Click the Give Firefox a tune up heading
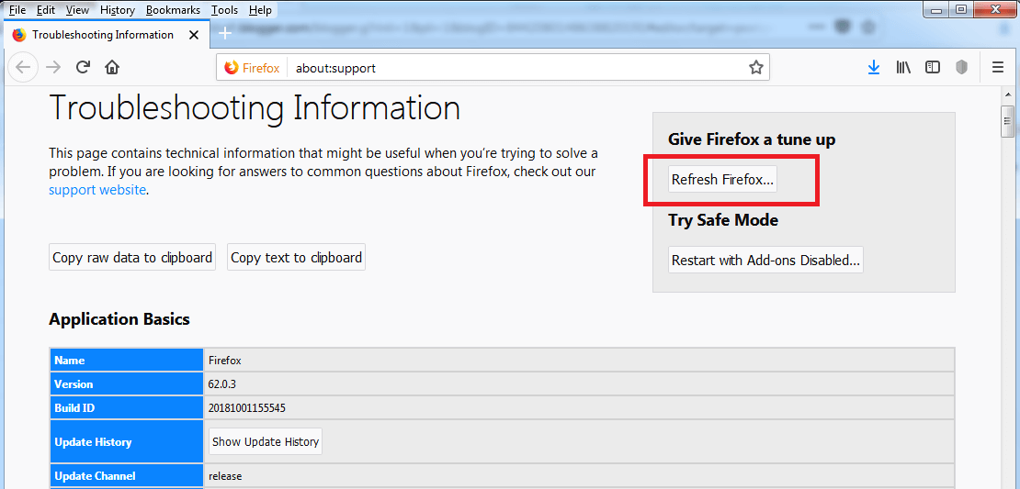The height and width of the screenshot is (489, 1020). [752, 139]
